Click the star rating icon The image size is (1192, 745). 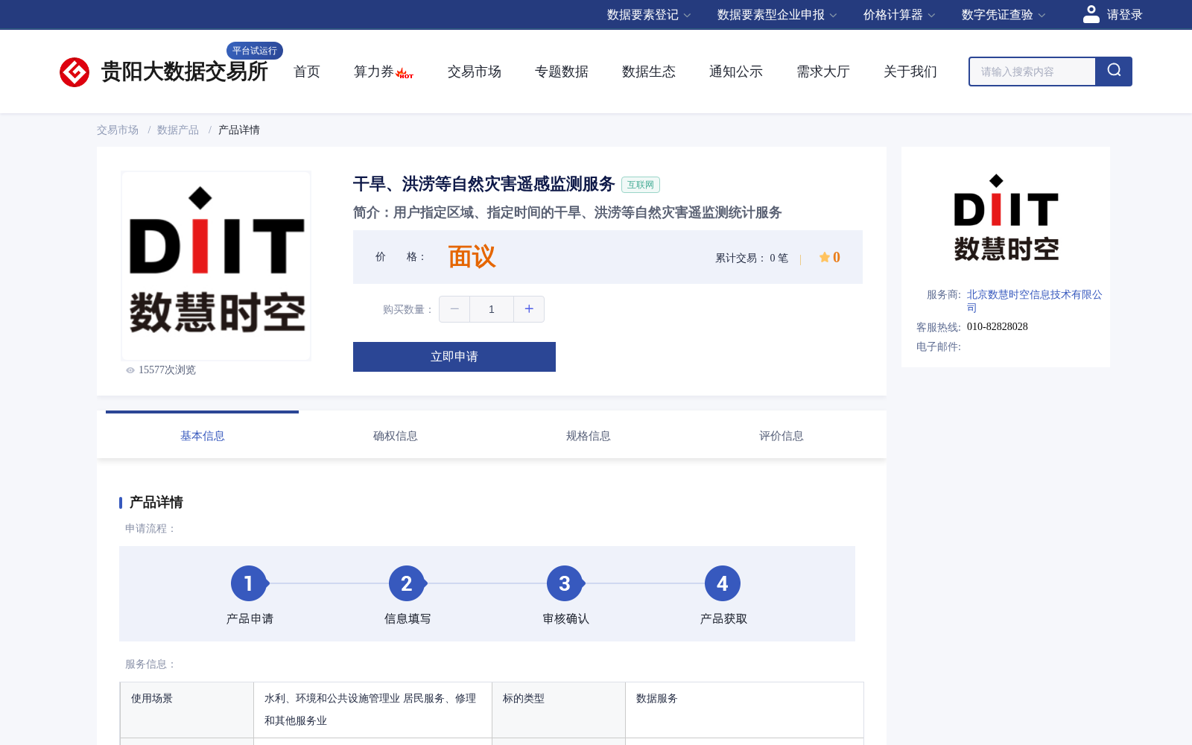pos(825,257)
